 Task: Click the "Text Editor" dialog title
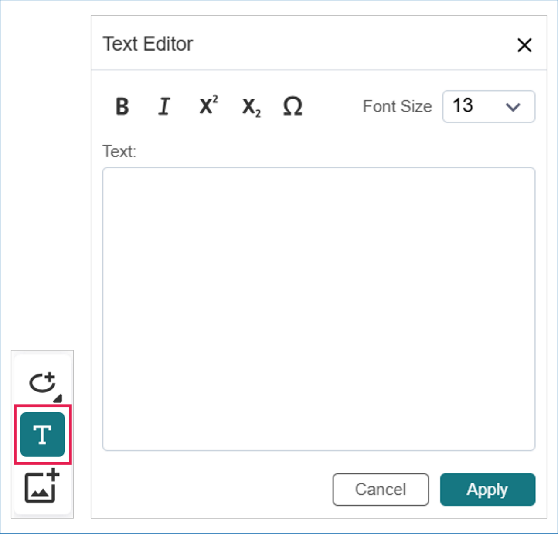click(148, 44)
